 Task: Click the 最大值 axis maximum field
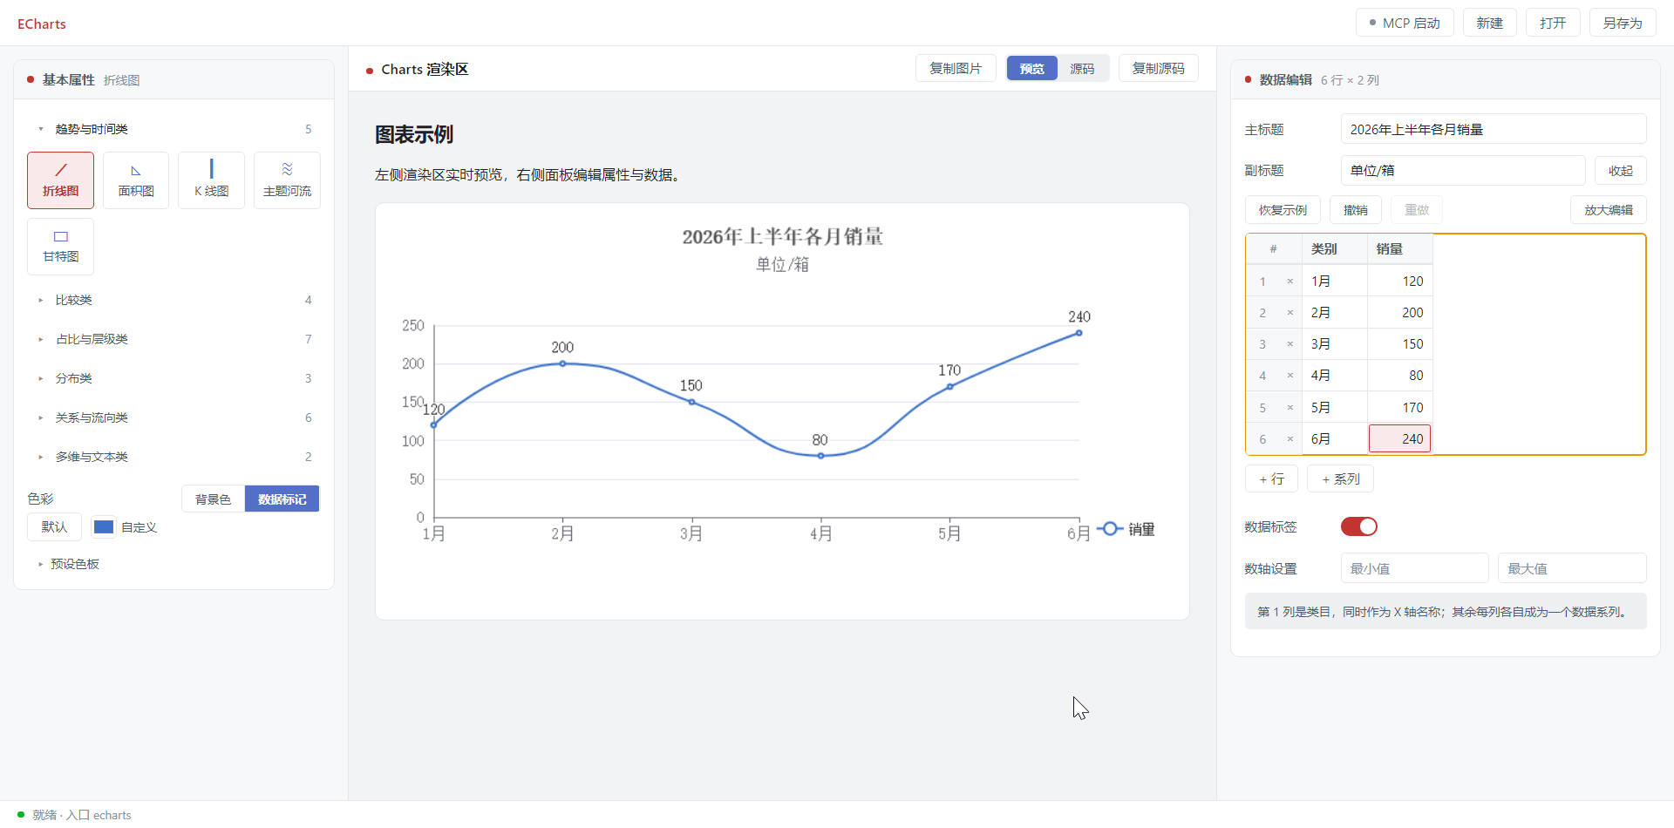coord(1572,568)
